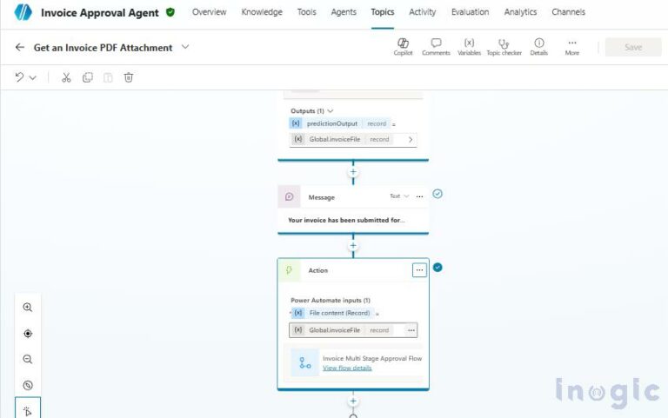Viewport: 668px width, 418px height.
Task: Switch to the Overview tab
Action: [209, 12]
